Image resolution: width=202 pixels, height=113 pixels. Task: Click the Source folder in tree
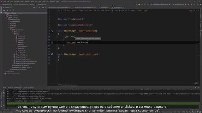(x=13, y=28)
